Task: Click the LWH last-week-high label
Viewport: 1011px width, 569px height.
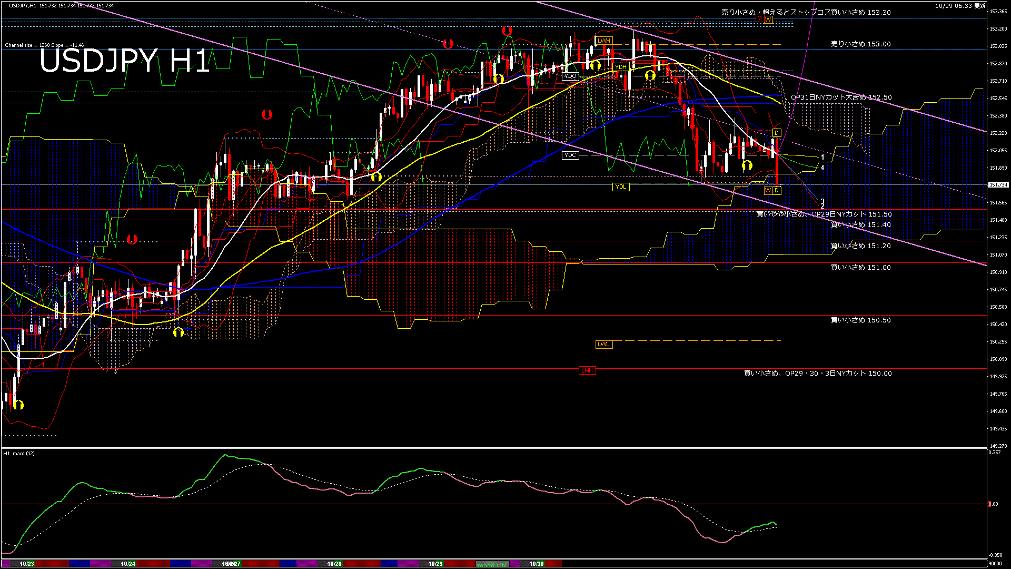Action: point(604,41)
